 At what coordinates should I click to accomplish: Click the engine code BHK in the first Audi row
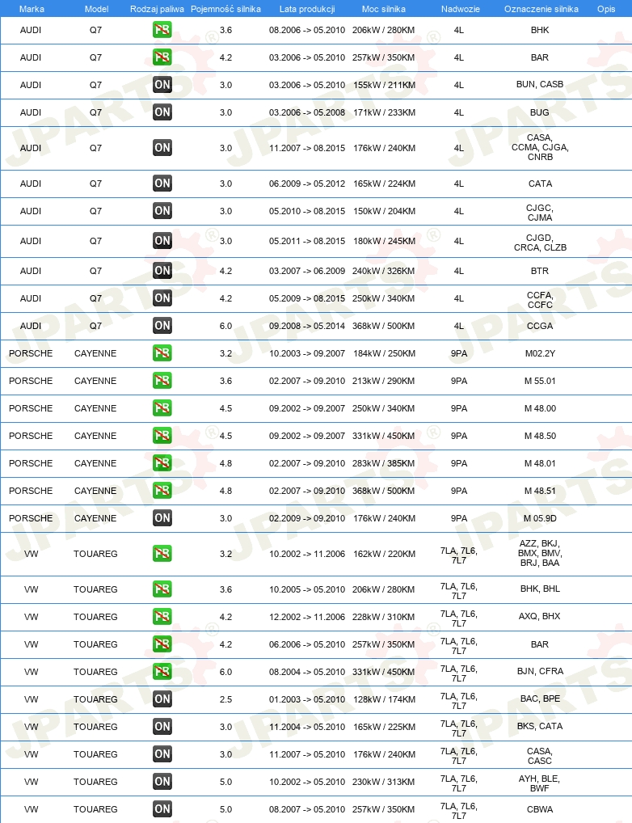540,30
